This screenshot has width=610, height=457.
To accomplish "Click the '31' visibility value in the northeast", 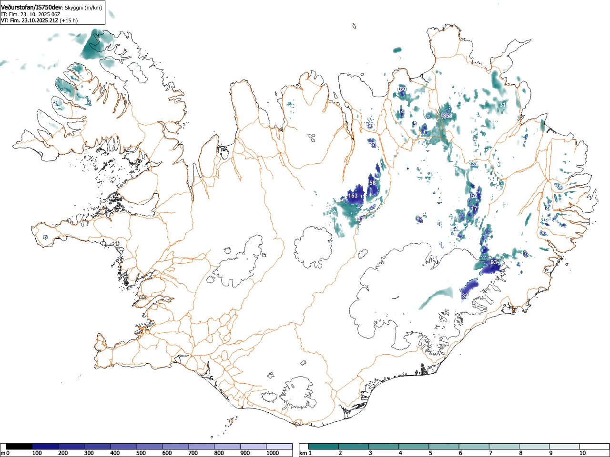I will 502,104.
